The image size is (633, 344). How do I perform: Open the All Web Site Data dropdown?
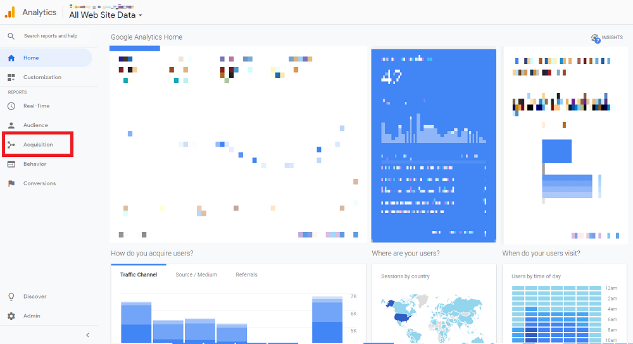click(x=106, y=15)
